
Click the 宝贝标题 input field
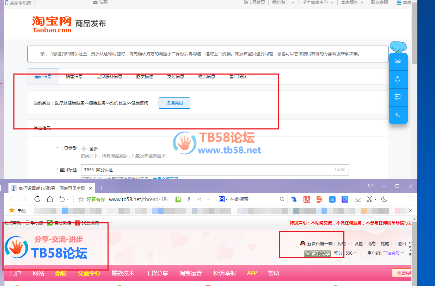215,170
